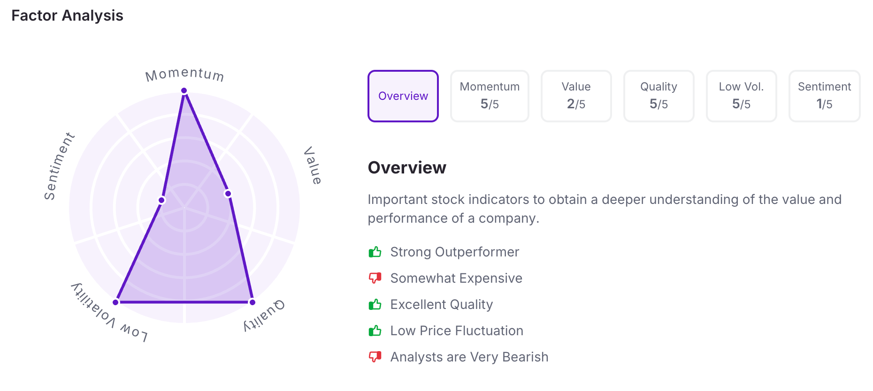Image resolution: width=873 pixels, height=391 pixels.
Task: Click thumbs-down icon beside Analysts are Very Bearish
Action: point(375,357)
